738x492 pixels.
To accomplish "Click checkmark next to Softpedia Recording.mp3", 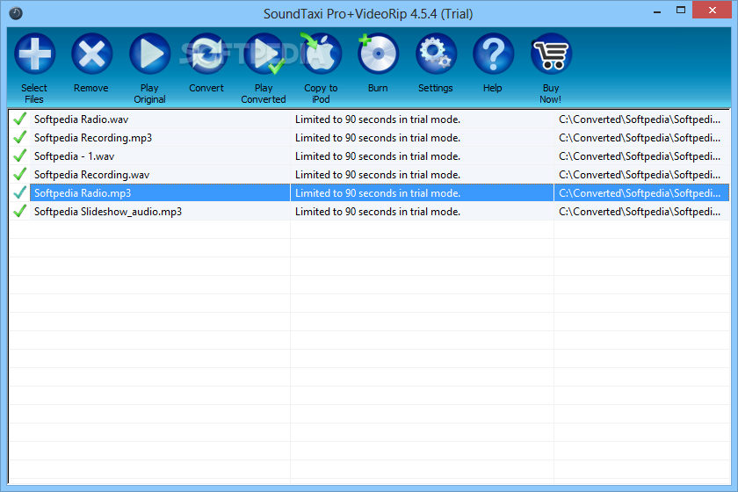I will click(19, 137).
